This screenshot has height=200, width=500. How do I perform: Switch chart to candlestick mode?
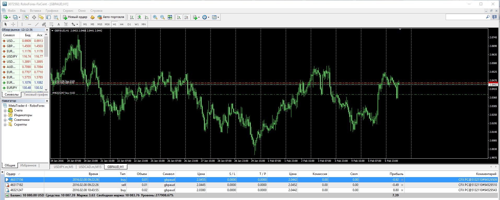click(x=139, y=17)
